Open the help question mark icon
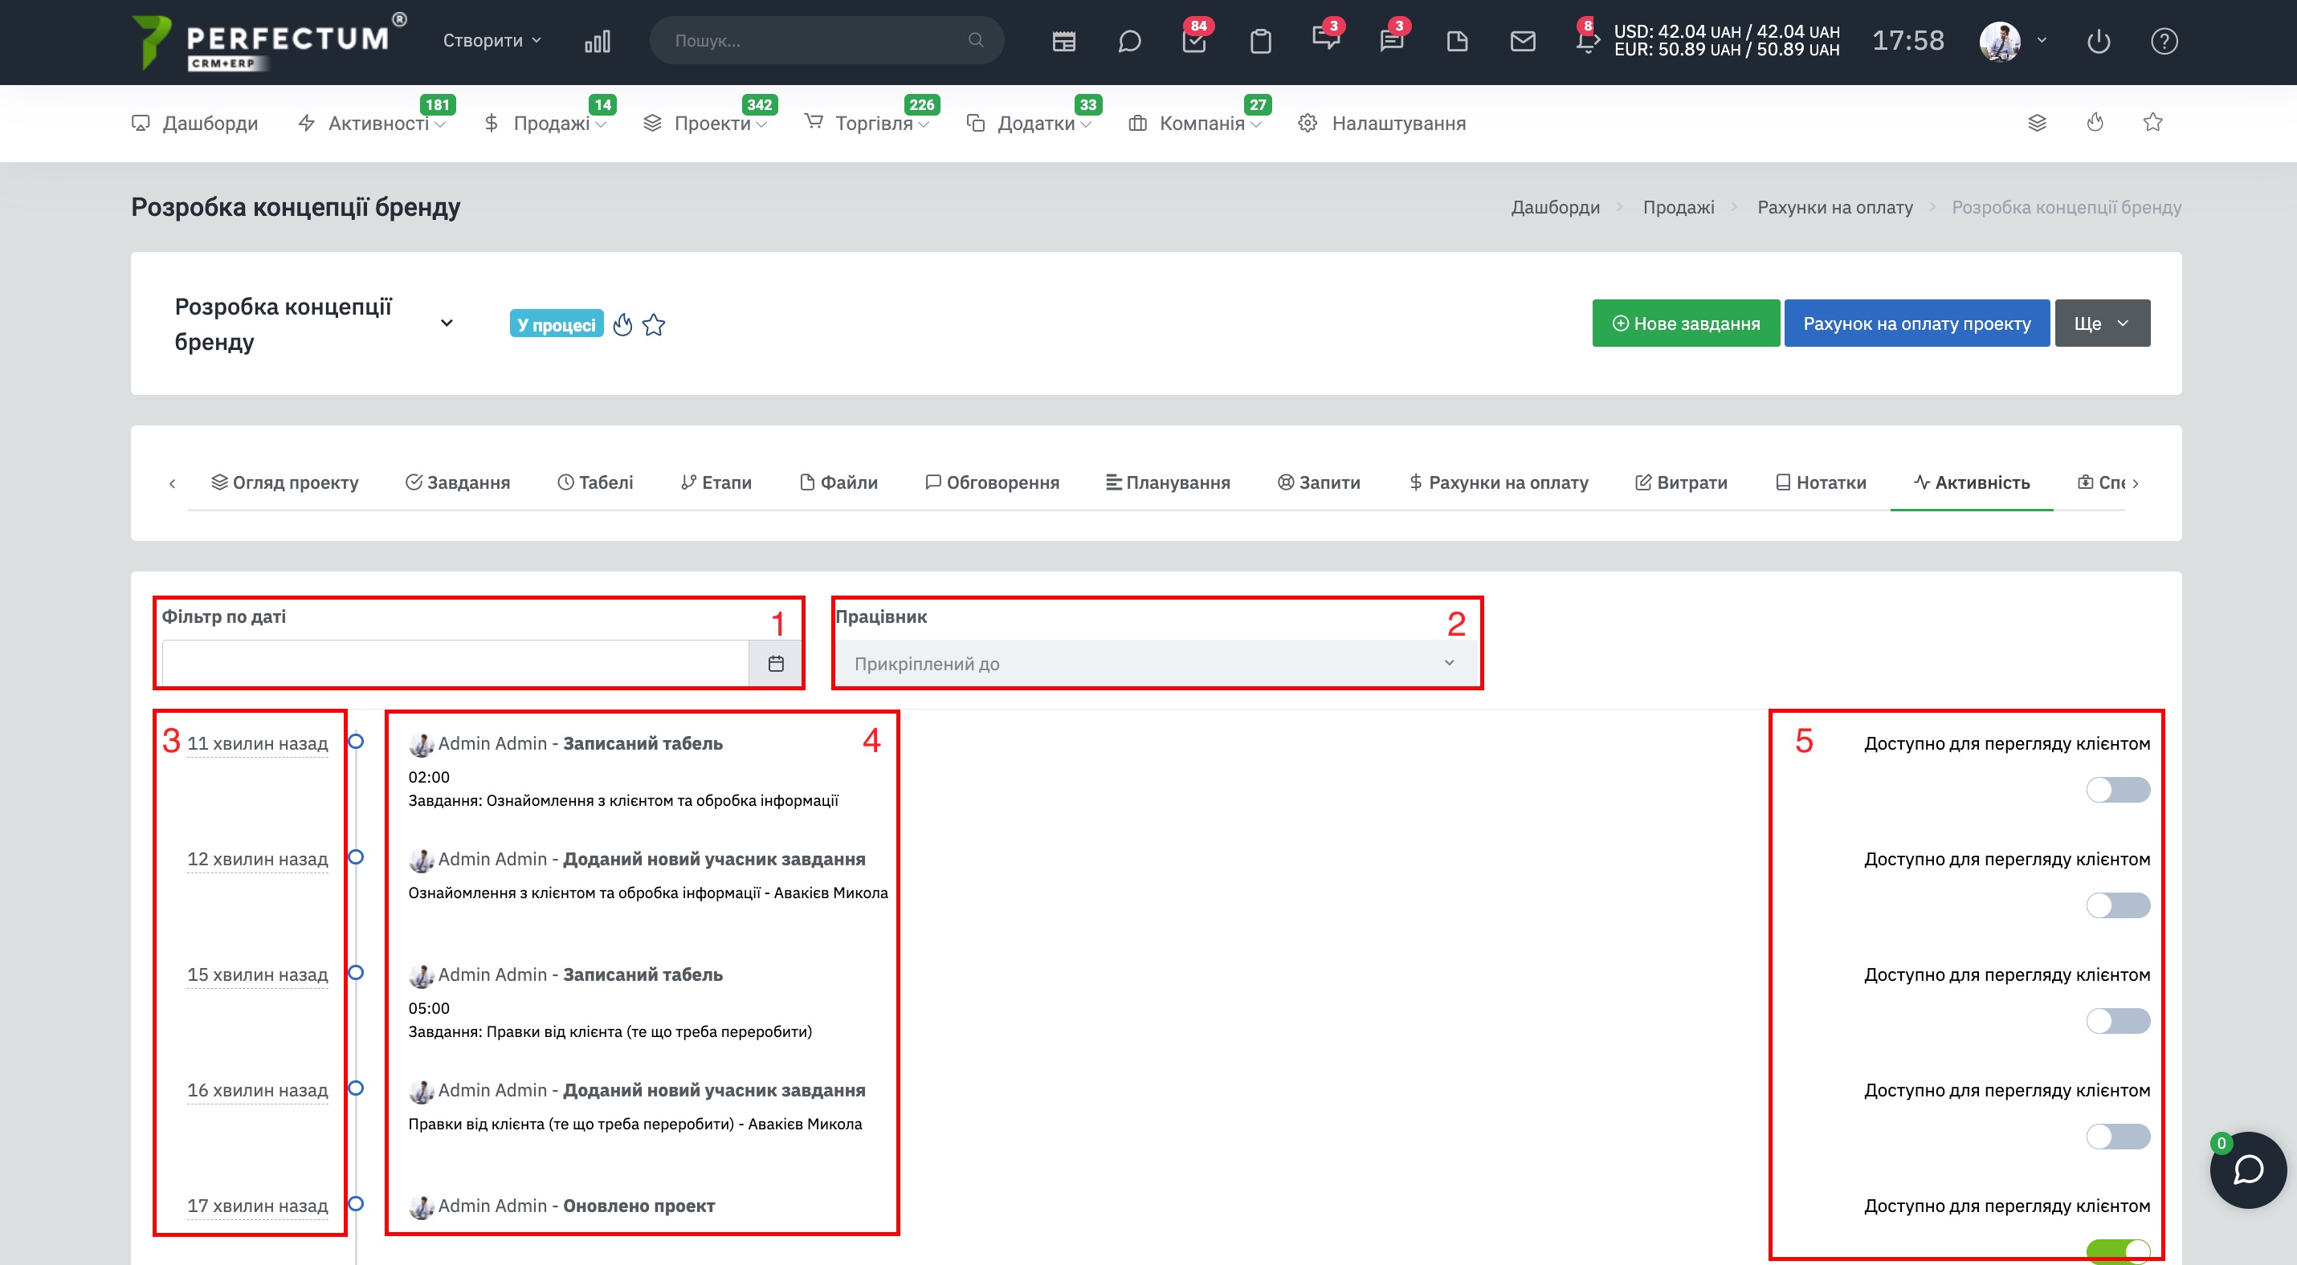This screenshot has height=1265, width=2297. (2164, 41)
